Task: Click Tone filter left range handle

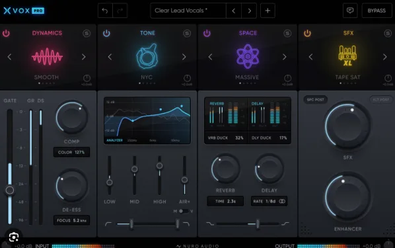Action: [131, 224]
